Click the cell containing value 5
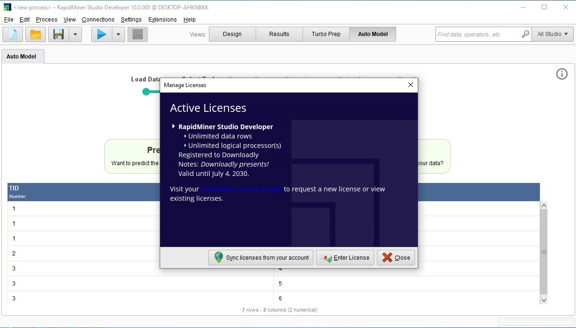Image resolution: width=576 pixels, height=328 pixels. [x=406, y=284]
